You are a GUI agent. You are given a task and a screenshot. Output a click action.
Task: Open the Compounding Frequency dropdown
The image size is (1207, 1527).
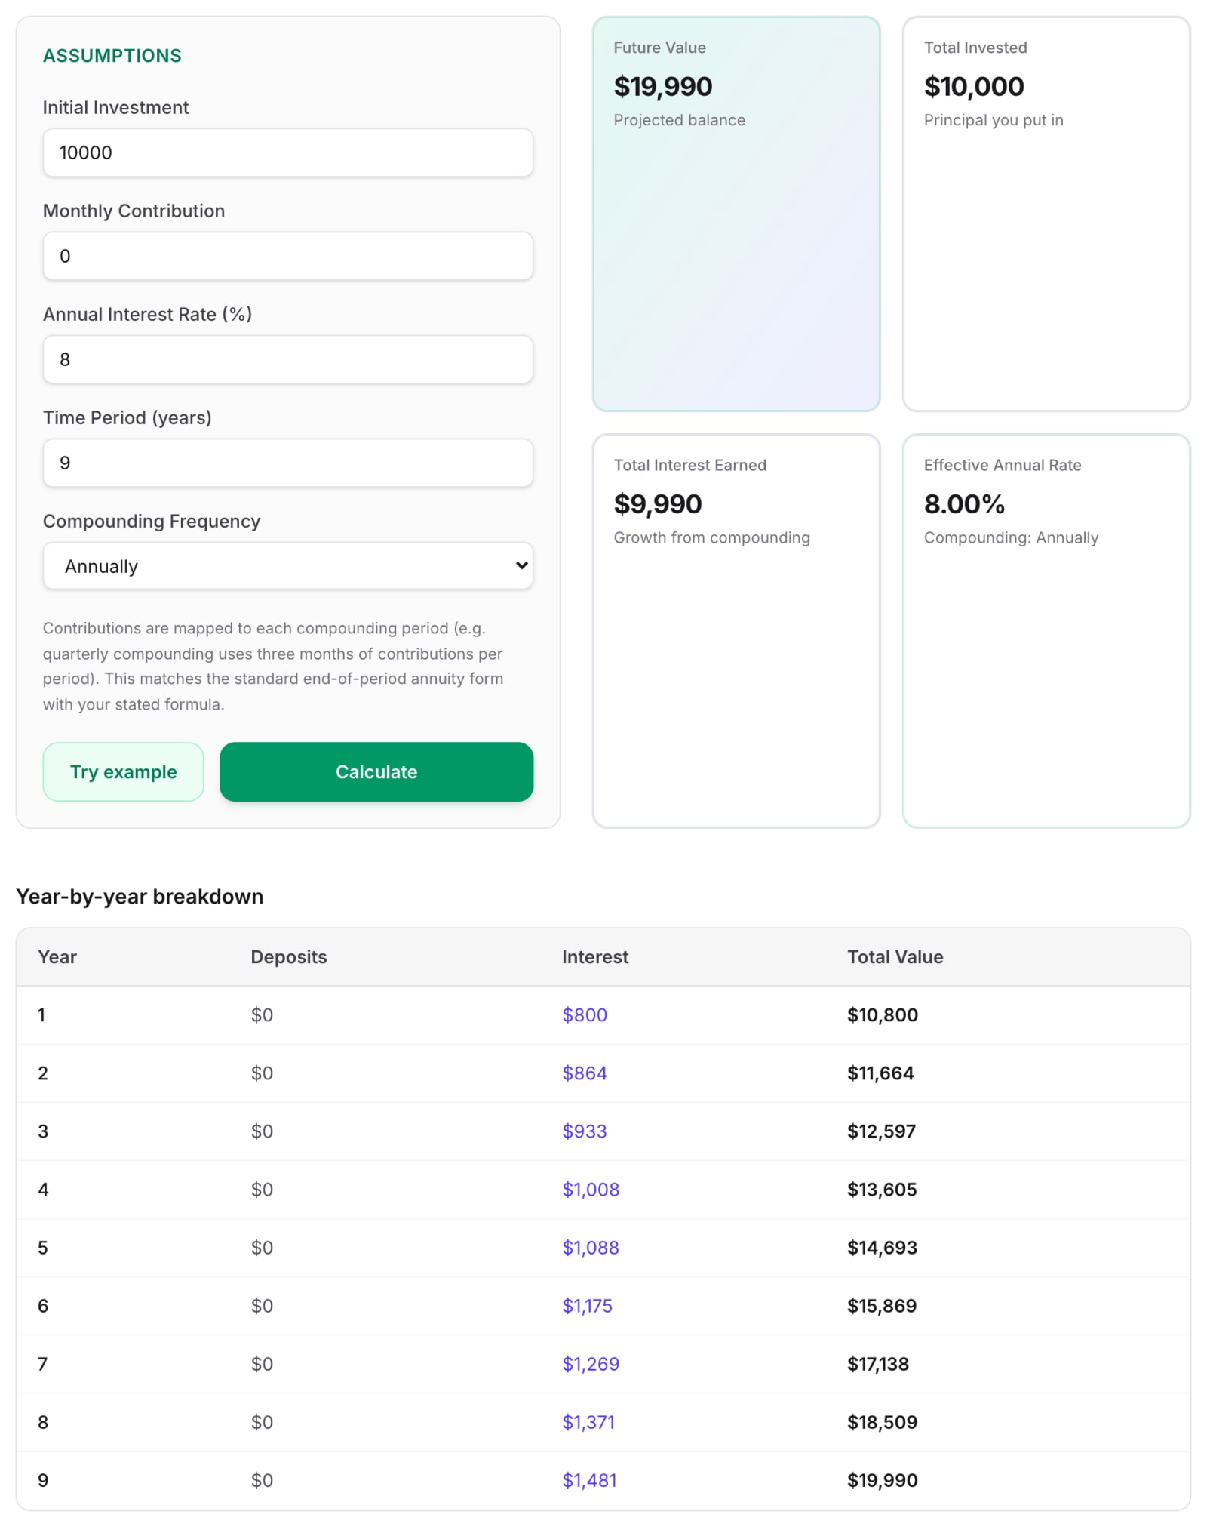287,566
